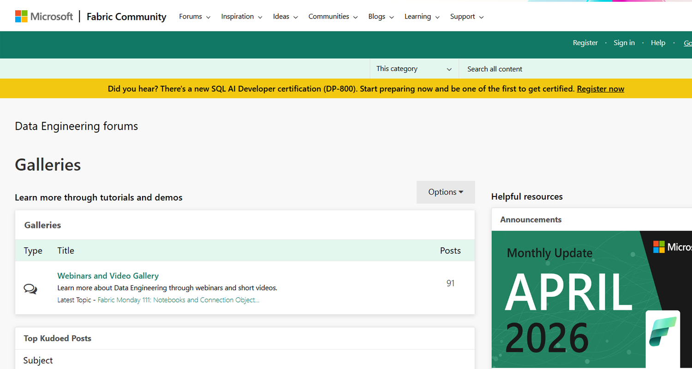Open the This category search scope dropdown
This screenshot has height=369, width=692.
tap(414, 69)
